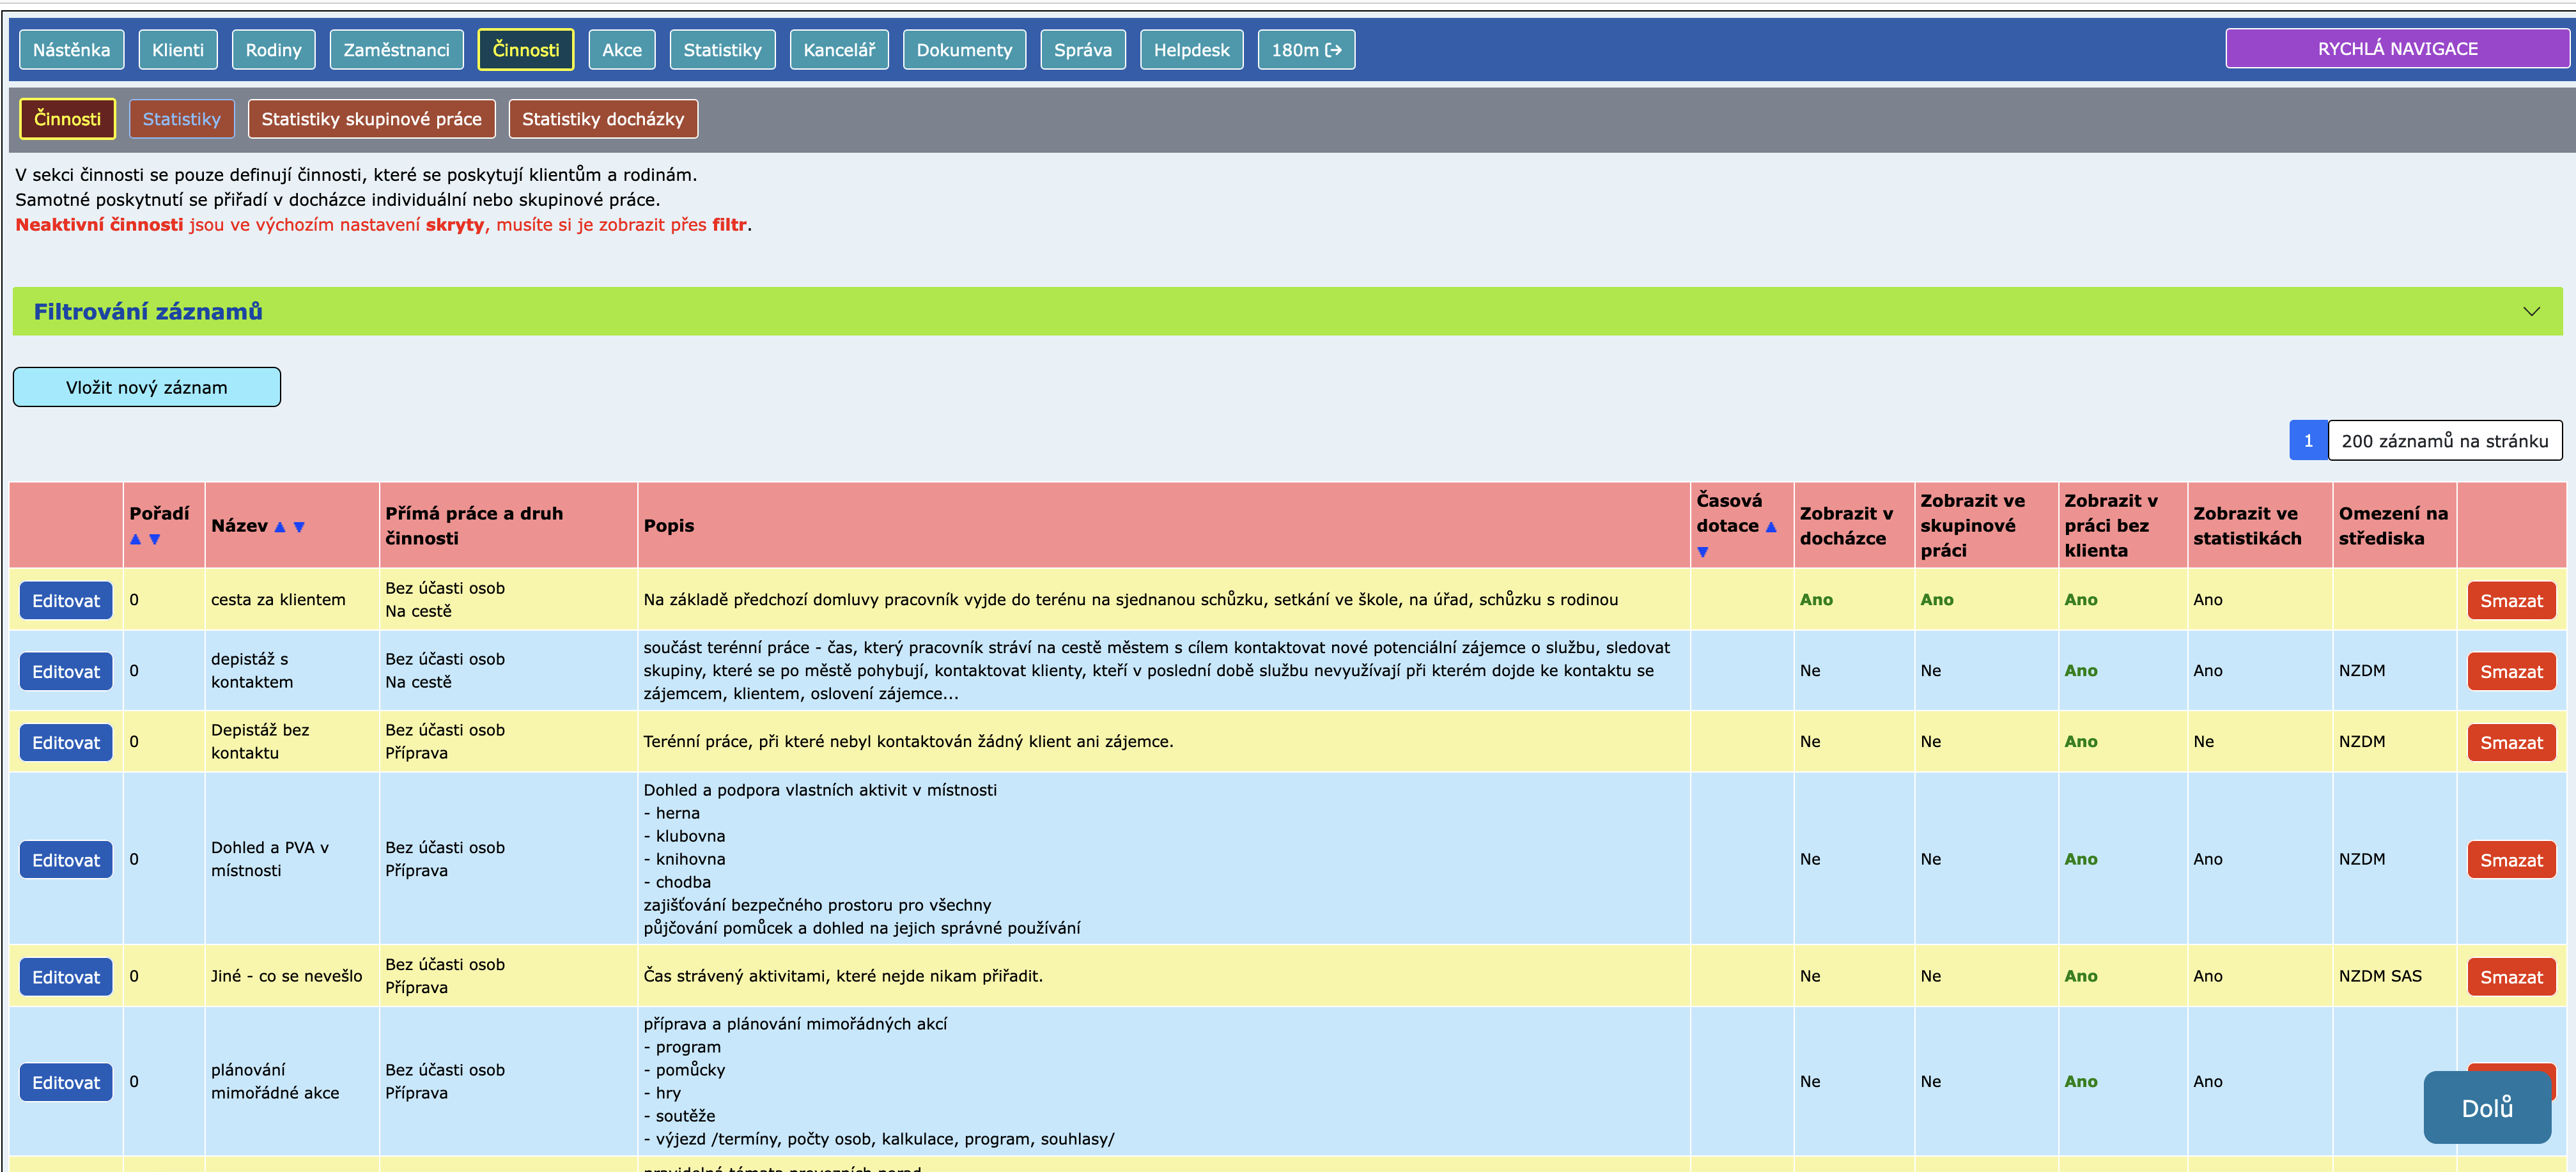
Task: Open the Klienti main menu tab
Action: (x=178, y=50)
